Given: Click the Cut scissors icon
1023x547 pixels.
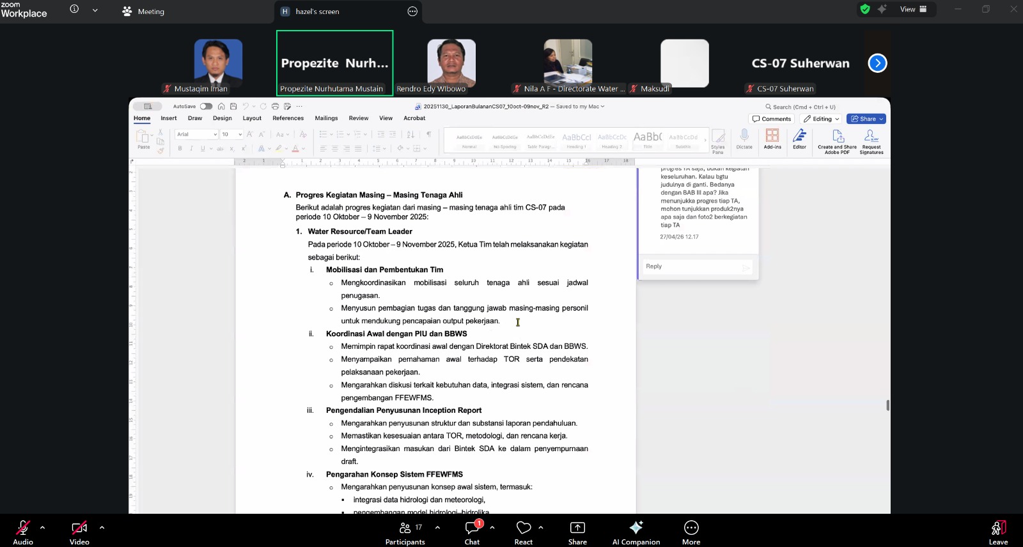Looking at the screenshot, I should pyautogui.click(x=160, y=132).
